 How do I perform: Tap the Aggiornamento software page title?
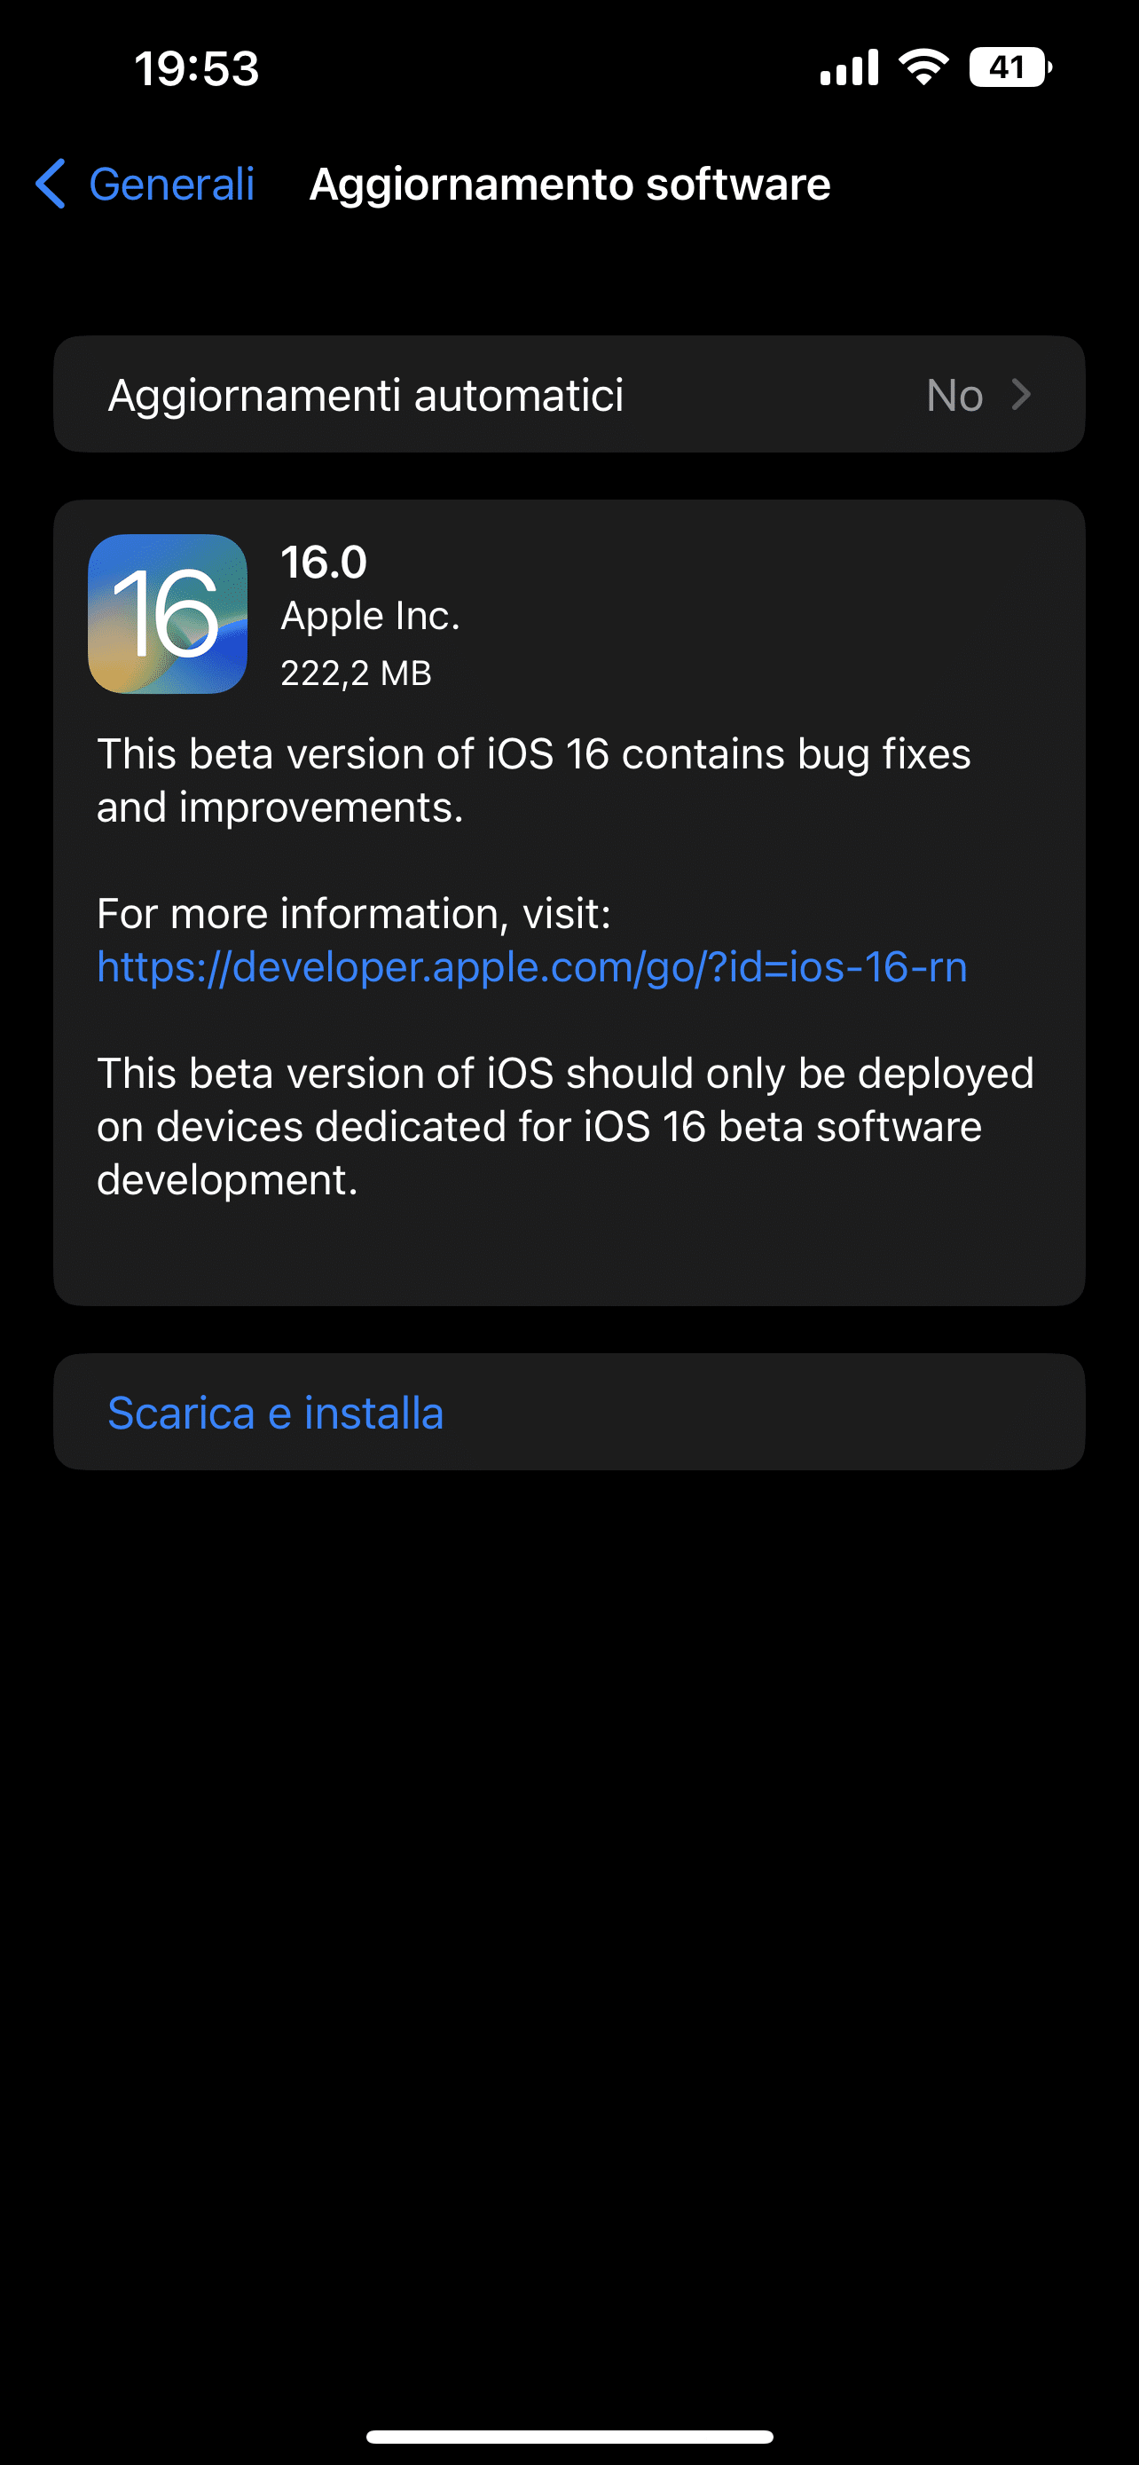click(x=570, y=184)
